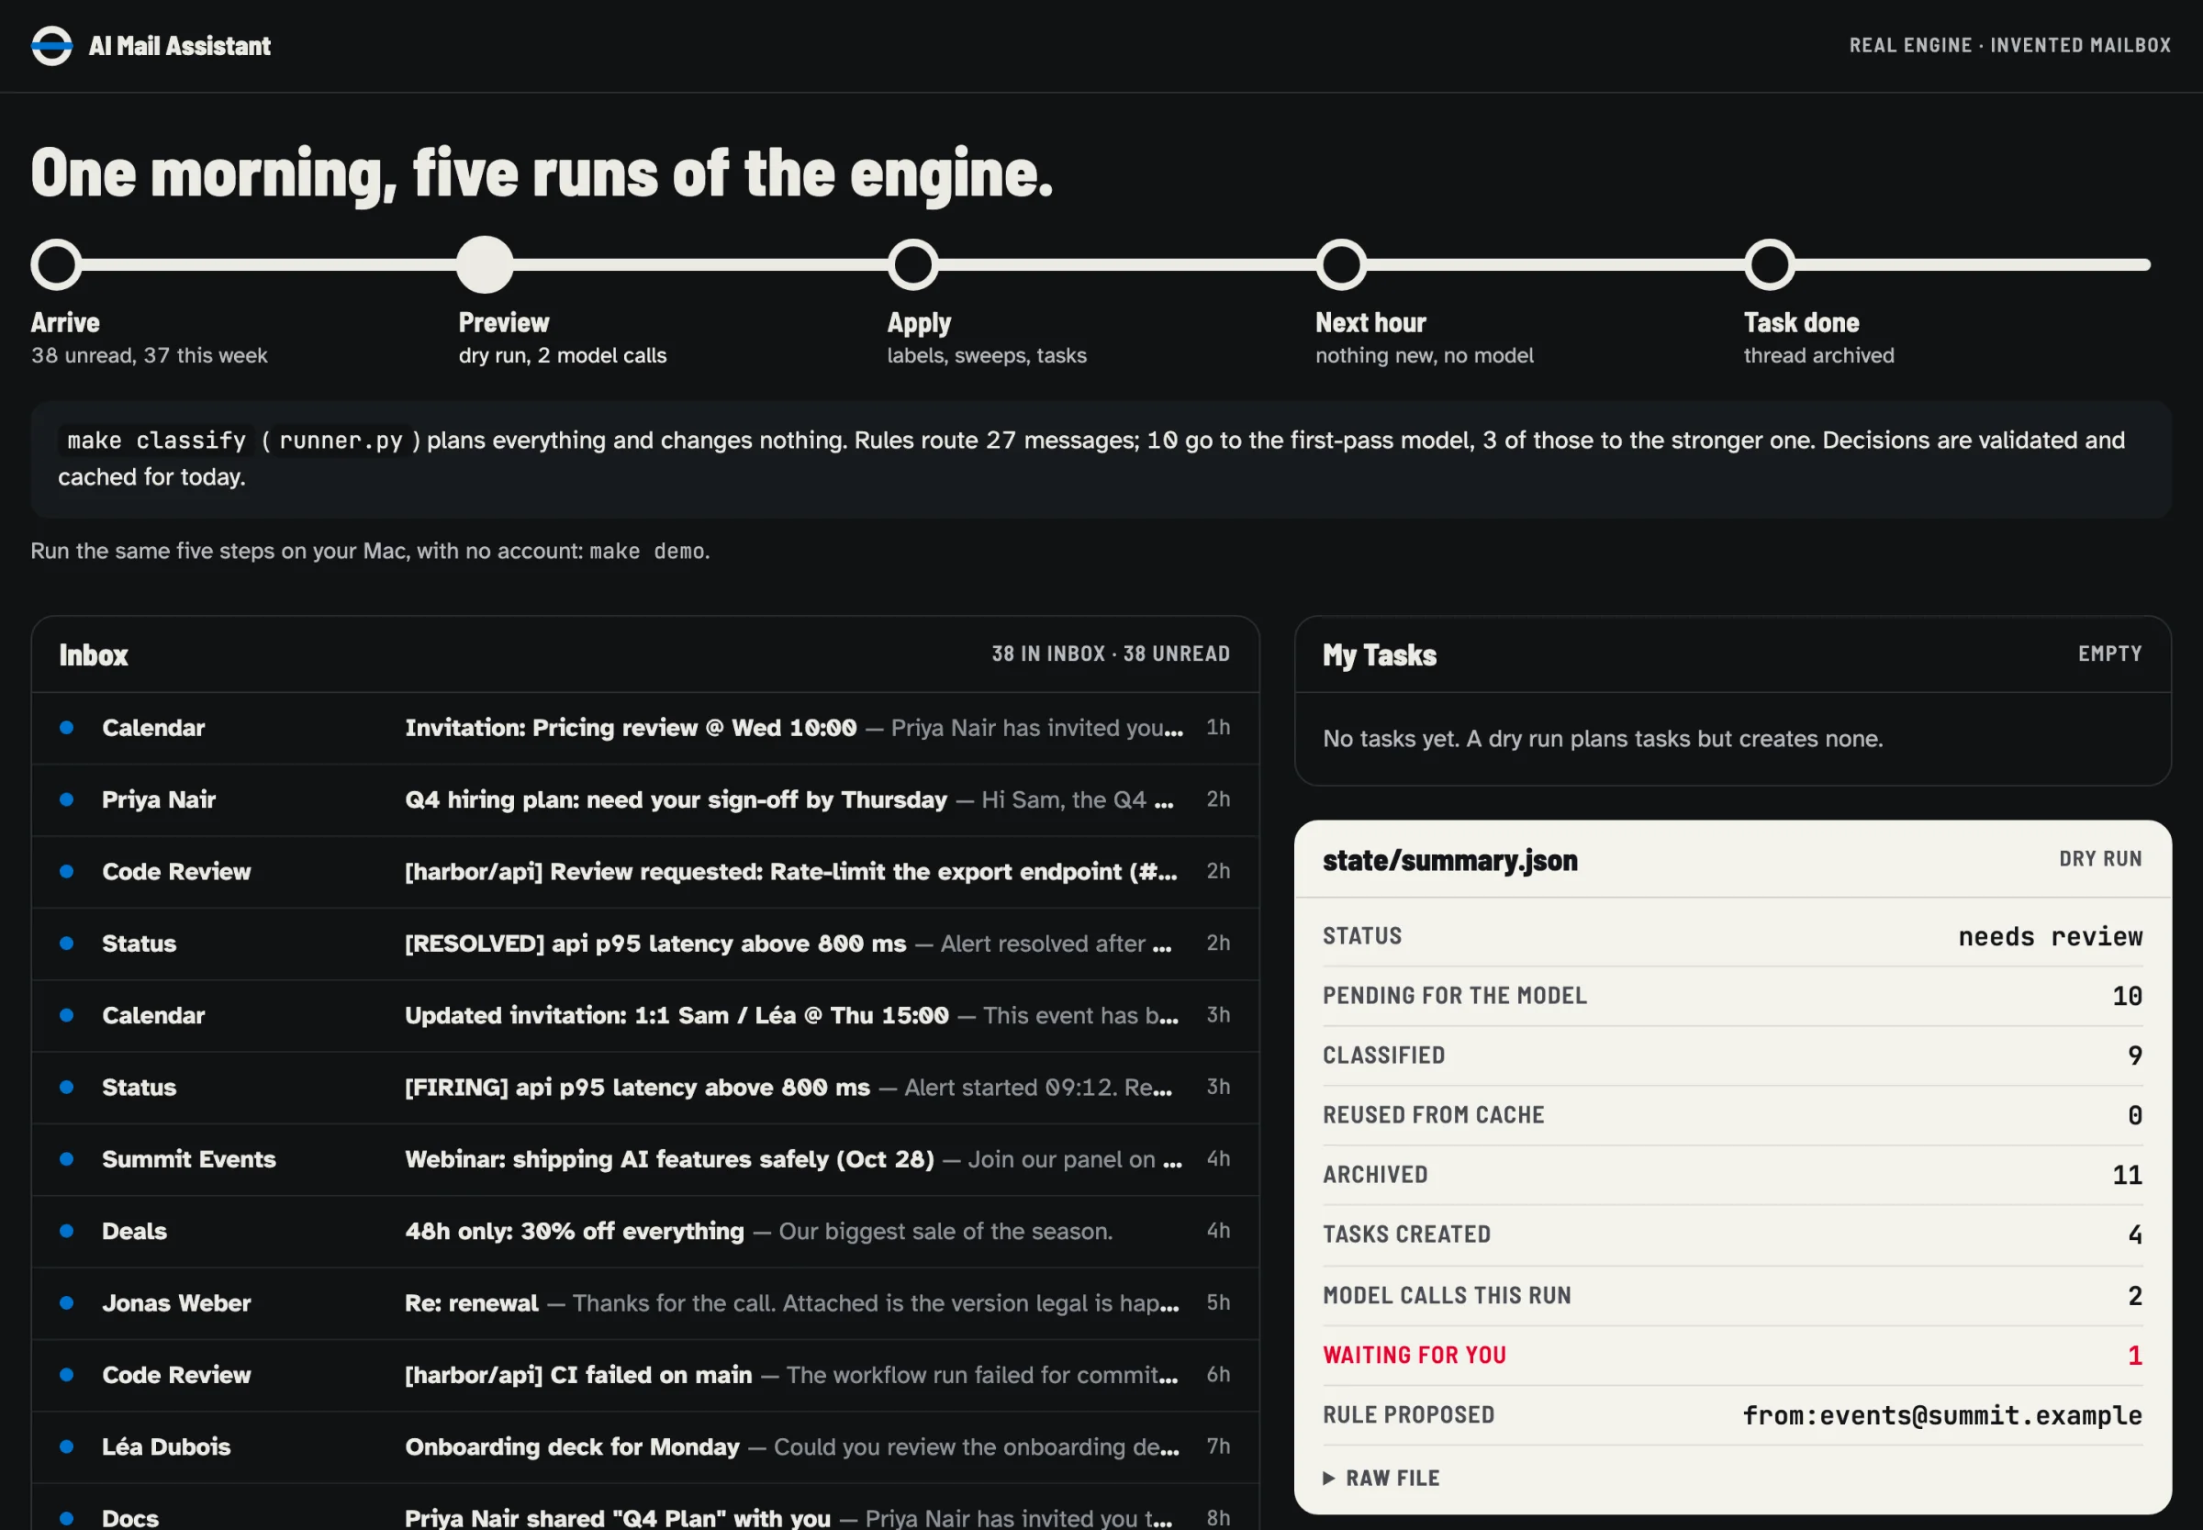Screen dimensions: 2203x1530
Task: Click the AI Mail Assistant title
Action: pos(179,46)
